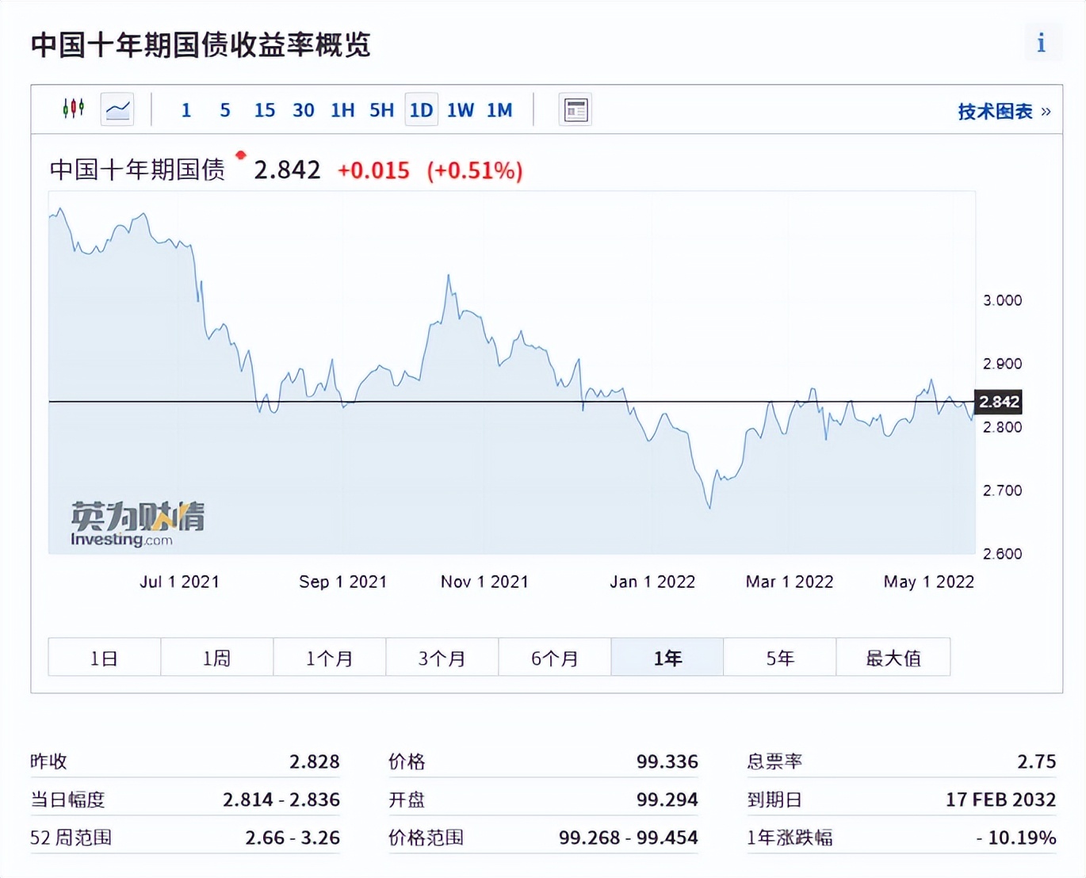This screenshot has width=1086, height=878.
Task: Select the 15-minute chart interval
Action: point(264,109)
